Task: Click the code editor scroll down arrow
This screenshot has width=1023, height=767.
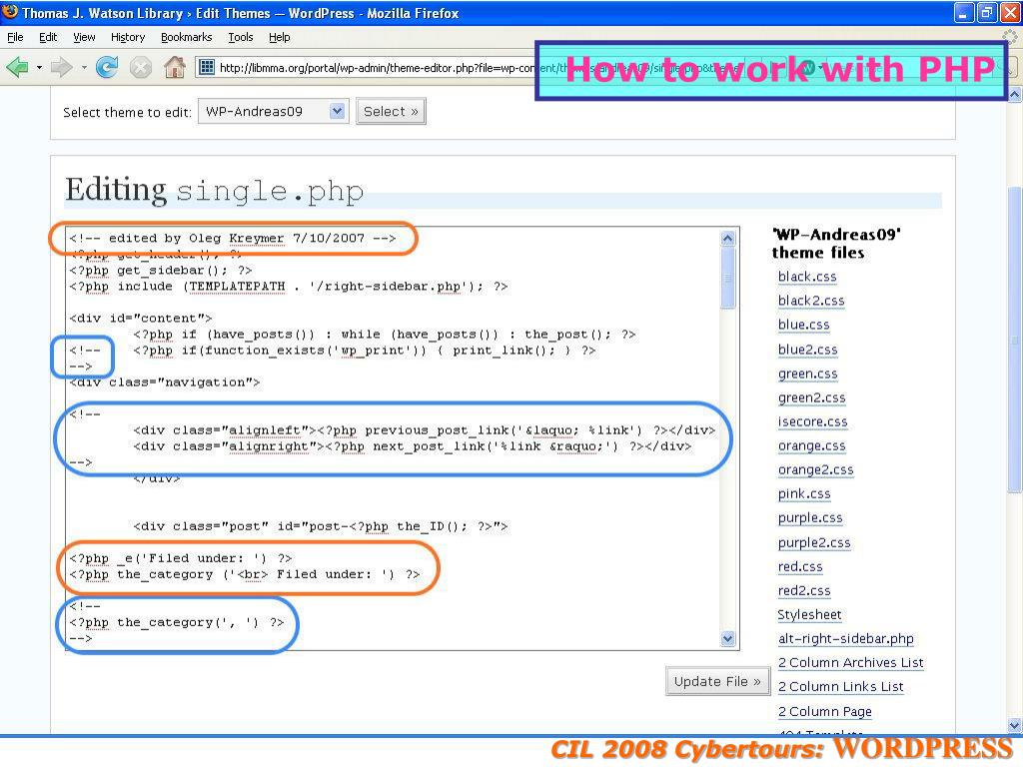Action: tap(728, 638)
